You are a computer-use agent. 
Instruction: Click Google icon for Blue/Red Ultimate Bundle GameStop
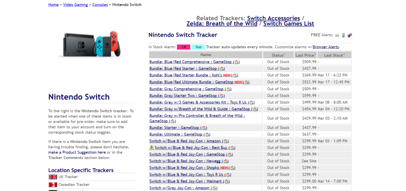pyautogui.click(x=247, y=82)
